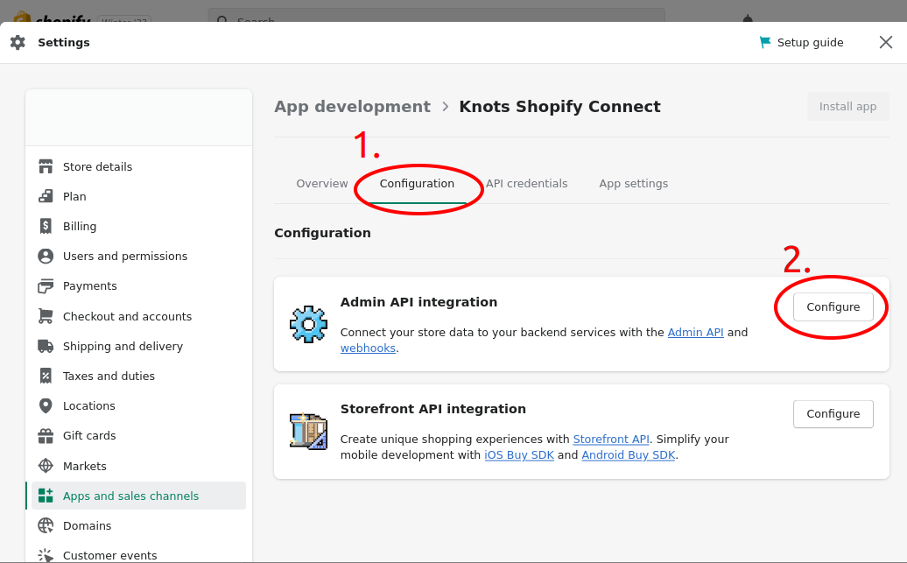The width and height of the screenshot is (907, 563).
Task: Click the Store details storefront icon
Action: tap(46, 166)
